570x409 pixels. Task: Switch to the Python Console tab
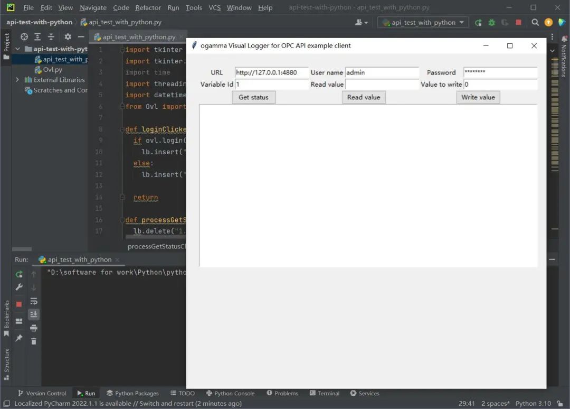click(230, 393)
